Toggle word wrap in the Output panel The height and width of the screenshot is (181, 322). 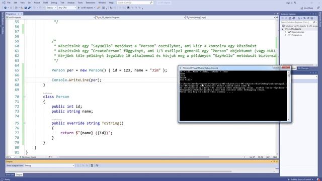tap(97, 165)
